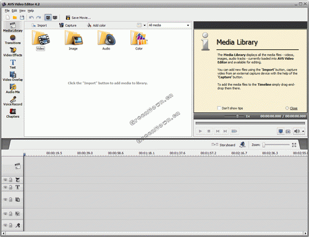Image resolution: width=309 pixels, height=237 pixels.
Task: Create a new project with blank page icon
Action: pyautogui.click(x=8, y=17)
